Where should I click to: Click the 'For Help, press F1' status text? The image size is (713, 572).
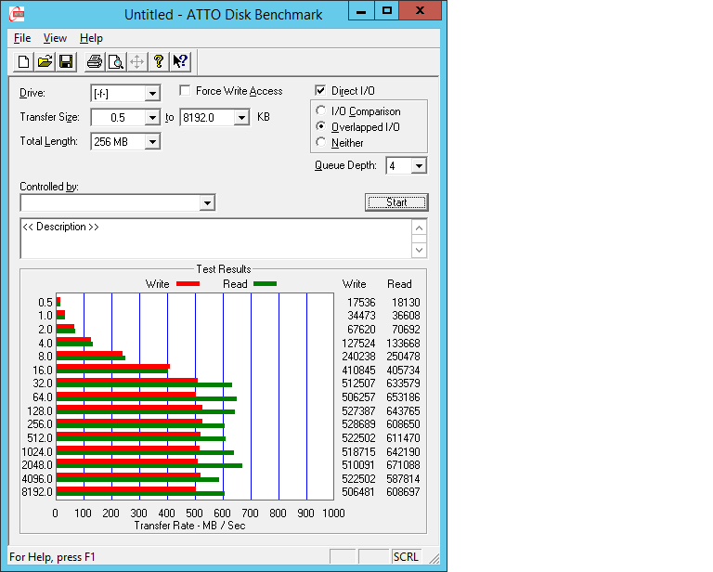(52, 557)
